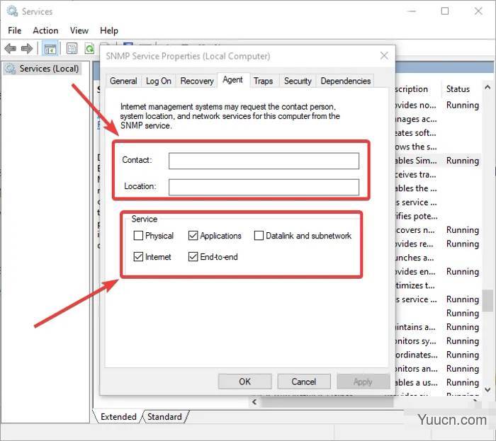Select the row reading 'ifies pote...'

point(438,216)
